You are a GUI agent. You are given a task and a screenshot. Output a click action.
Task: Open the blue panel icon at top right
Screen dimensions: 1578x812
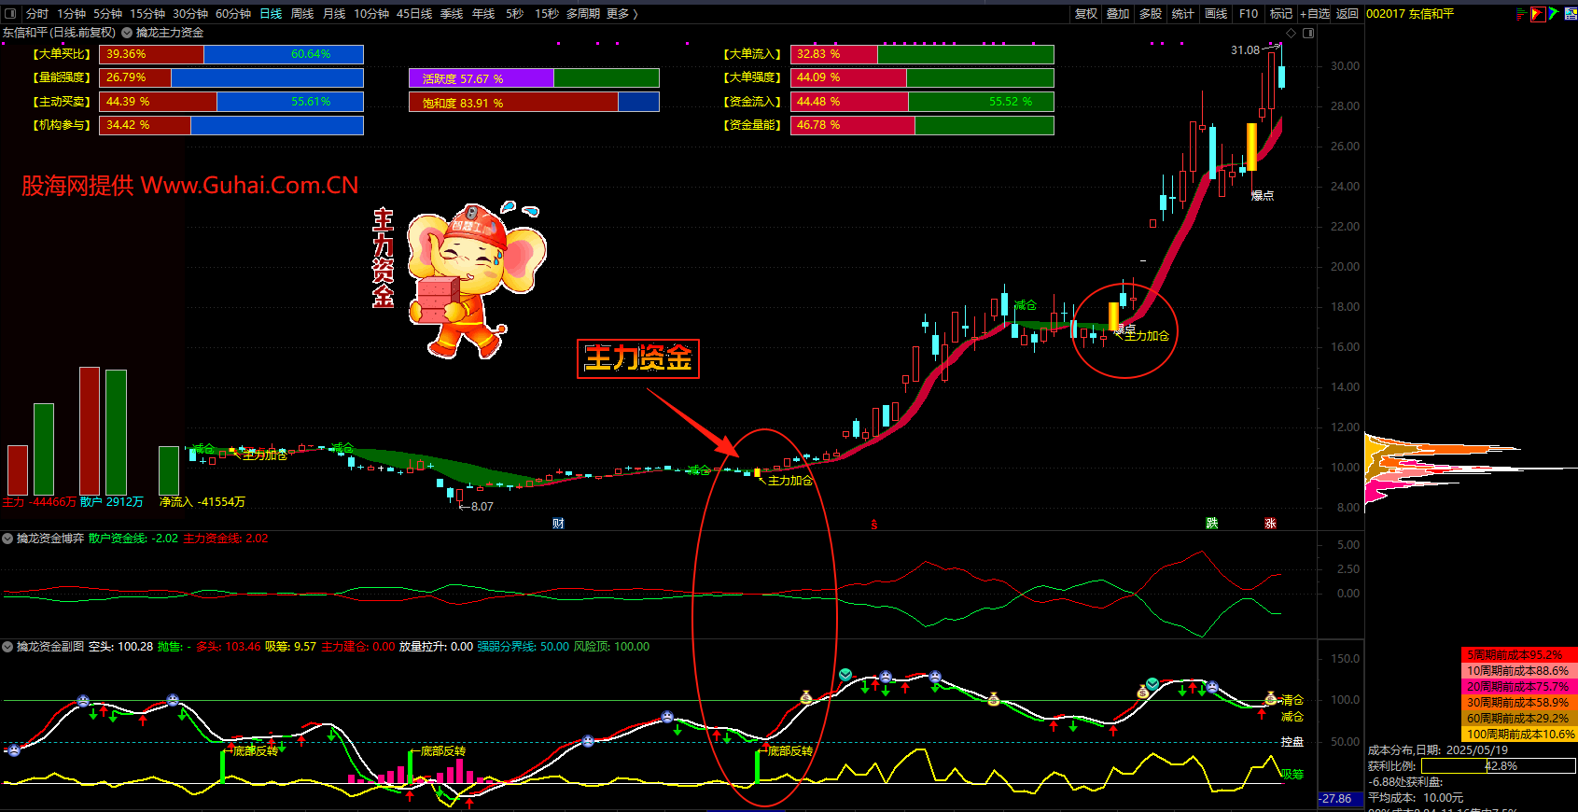click(x=1571, y=13)
